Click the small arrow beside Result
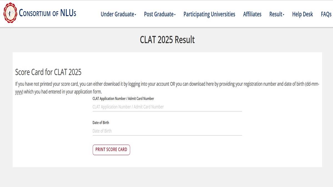The width and height of the screenshot is (333, 187). pos(284,15)
